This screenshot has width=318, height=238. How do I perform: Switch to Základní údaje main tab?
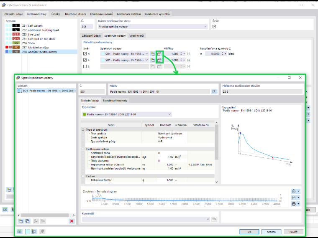click(x=13, y=14)
